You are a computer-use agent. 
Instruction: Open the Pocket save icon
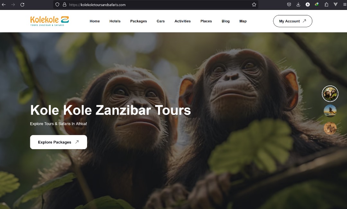[x=289, y=4]
